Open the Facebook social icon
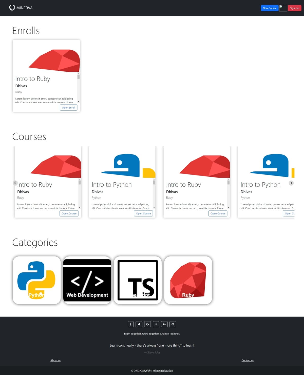The height and width of the screenshot is (375, 304). point(130,324)
